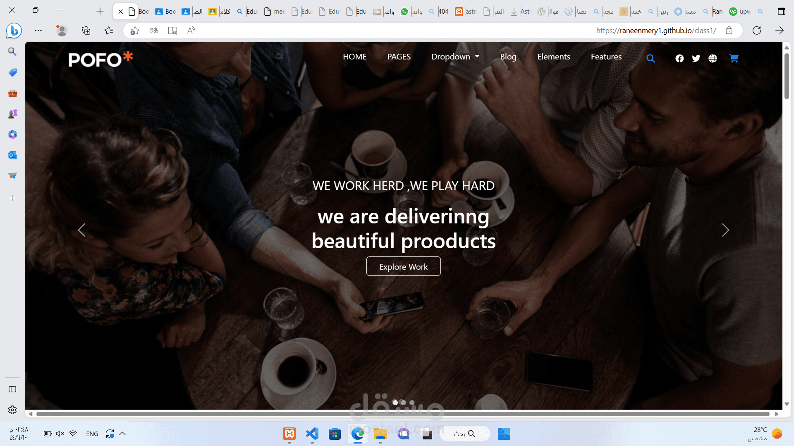
Task: Open the Blog nav item
Action: (508, 57)
